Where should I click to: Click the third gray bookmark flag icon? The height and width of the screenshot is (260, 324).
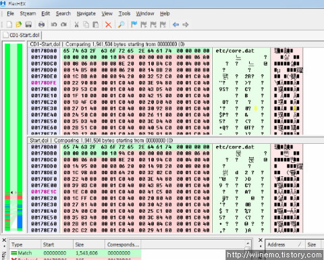tap(163, 24)
